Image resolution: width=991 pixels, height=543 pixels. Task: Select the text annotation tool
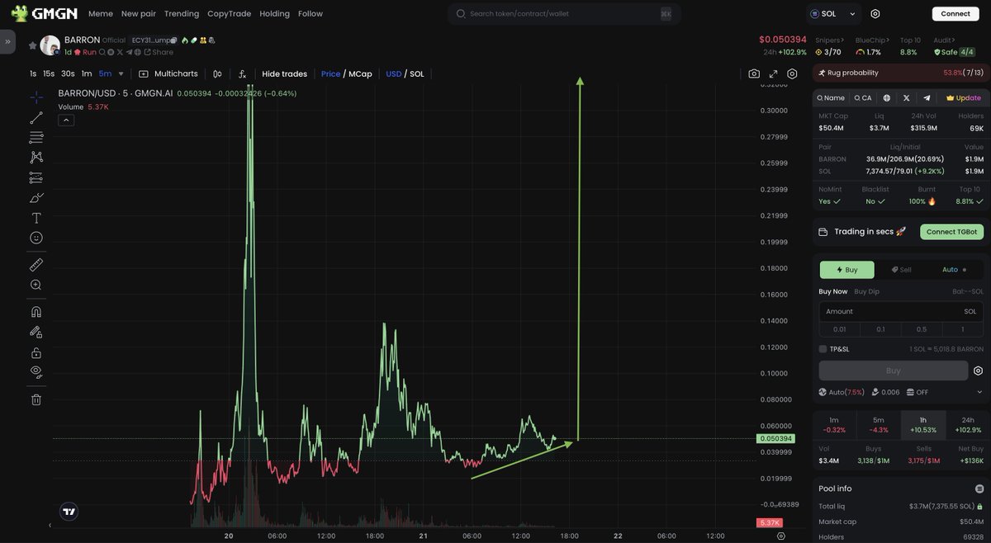tap(36, 218)
